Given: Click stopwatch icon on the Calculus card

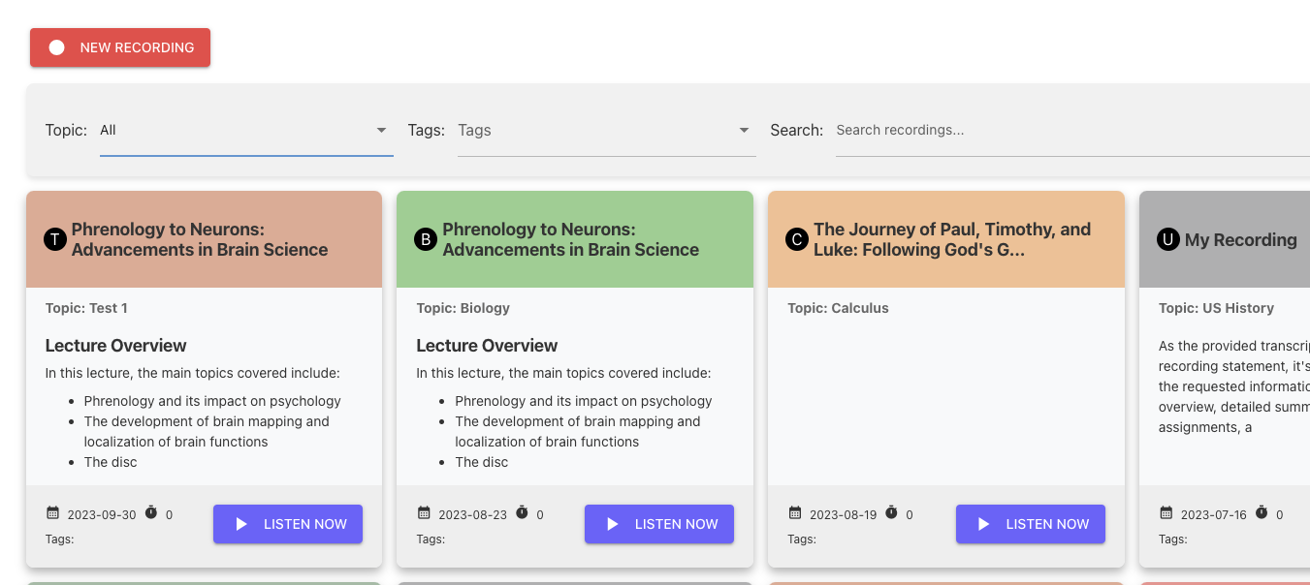Looking at the screenshot, I should click(x=893, y=513).
